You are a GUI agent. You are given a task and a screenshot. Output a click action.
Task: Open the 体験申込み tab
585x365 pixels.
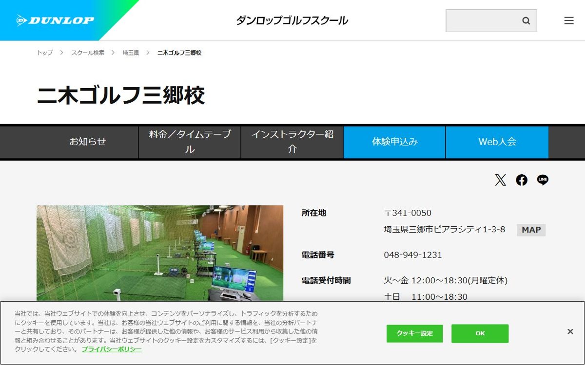pyautogui.click(x=394, y=142)
